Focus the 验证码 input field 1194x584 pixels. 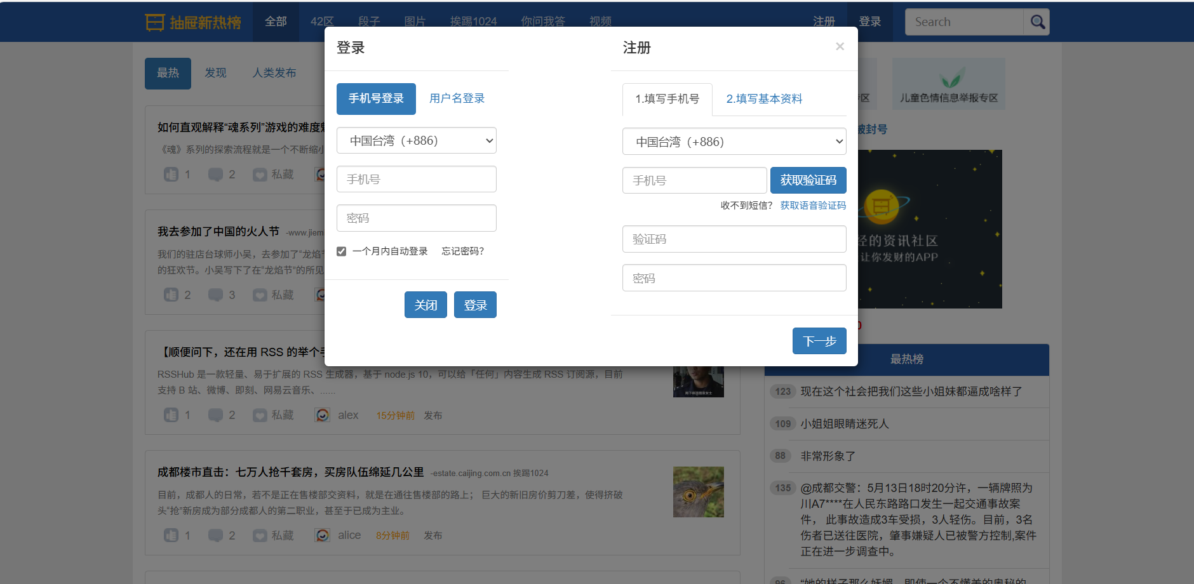734,239
